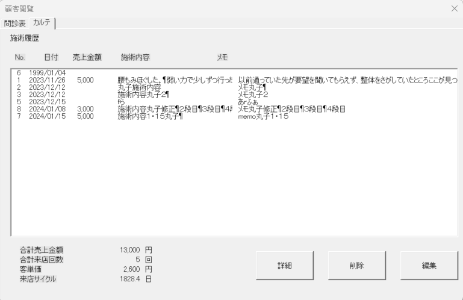This screenshot has height=300, width=463.
Task: Click the memo text メモ丸子2
Action: pyautogui.click(x=253, y=95)
